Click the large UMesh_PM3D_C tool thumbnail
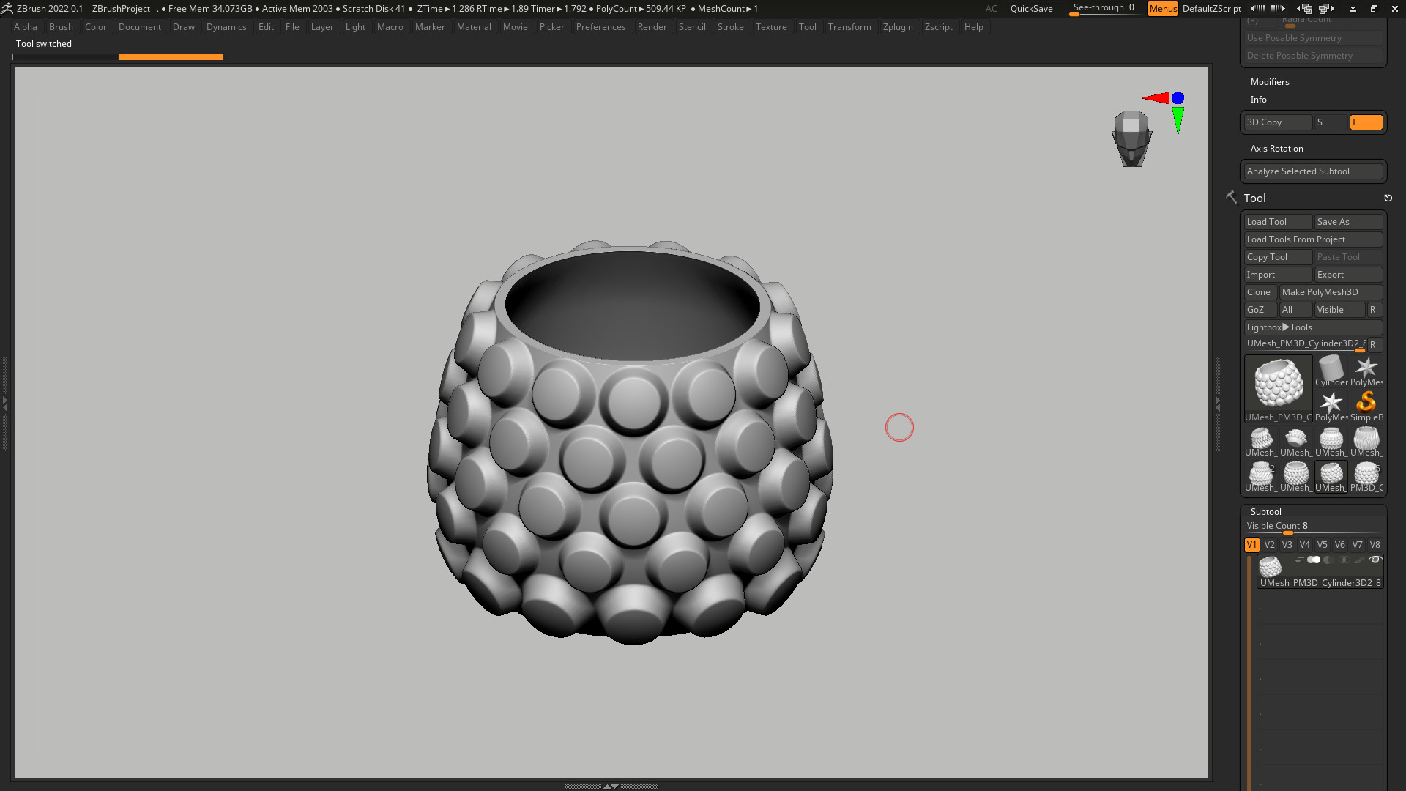The height and width of the screenshot is (791, 1406). click(1278, 388)
